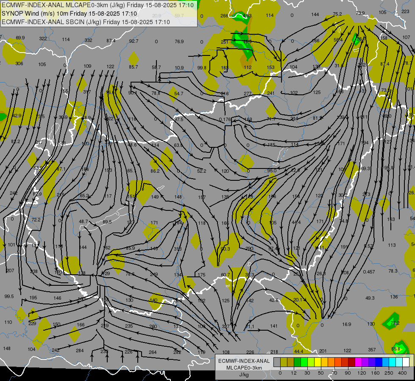Screen dimensions: 415x381
Task: Click the 'SYNOP Wind (m/s) 10m' title line
Action: [x=69, y=14]
